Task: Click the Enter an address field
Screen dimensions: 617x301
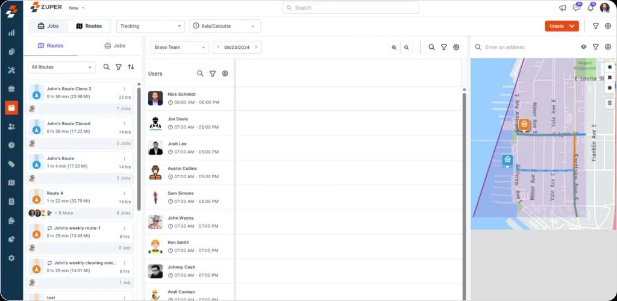Action: tap(524, 47)
